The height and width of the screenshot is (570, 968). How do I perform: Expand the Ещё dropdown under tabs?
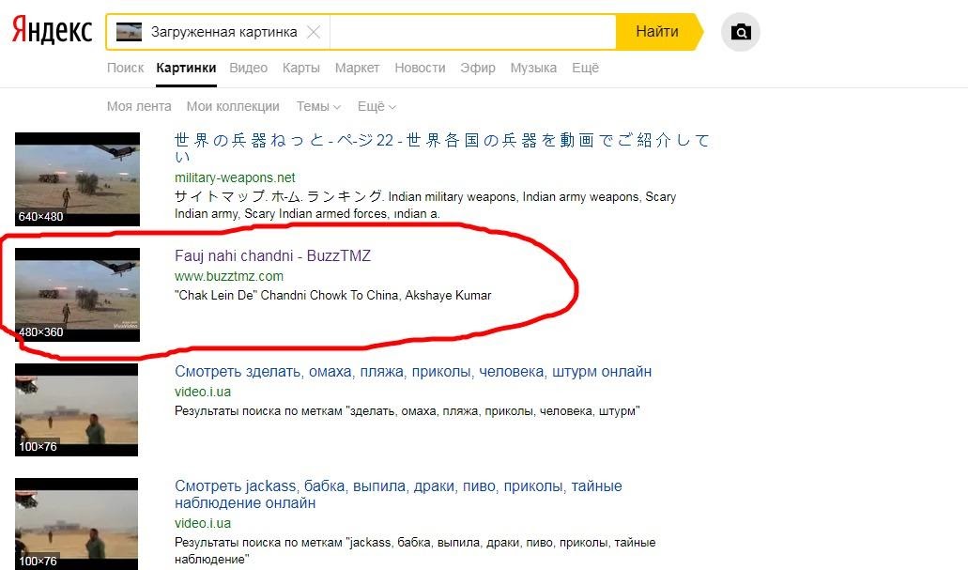pos(376,106)
